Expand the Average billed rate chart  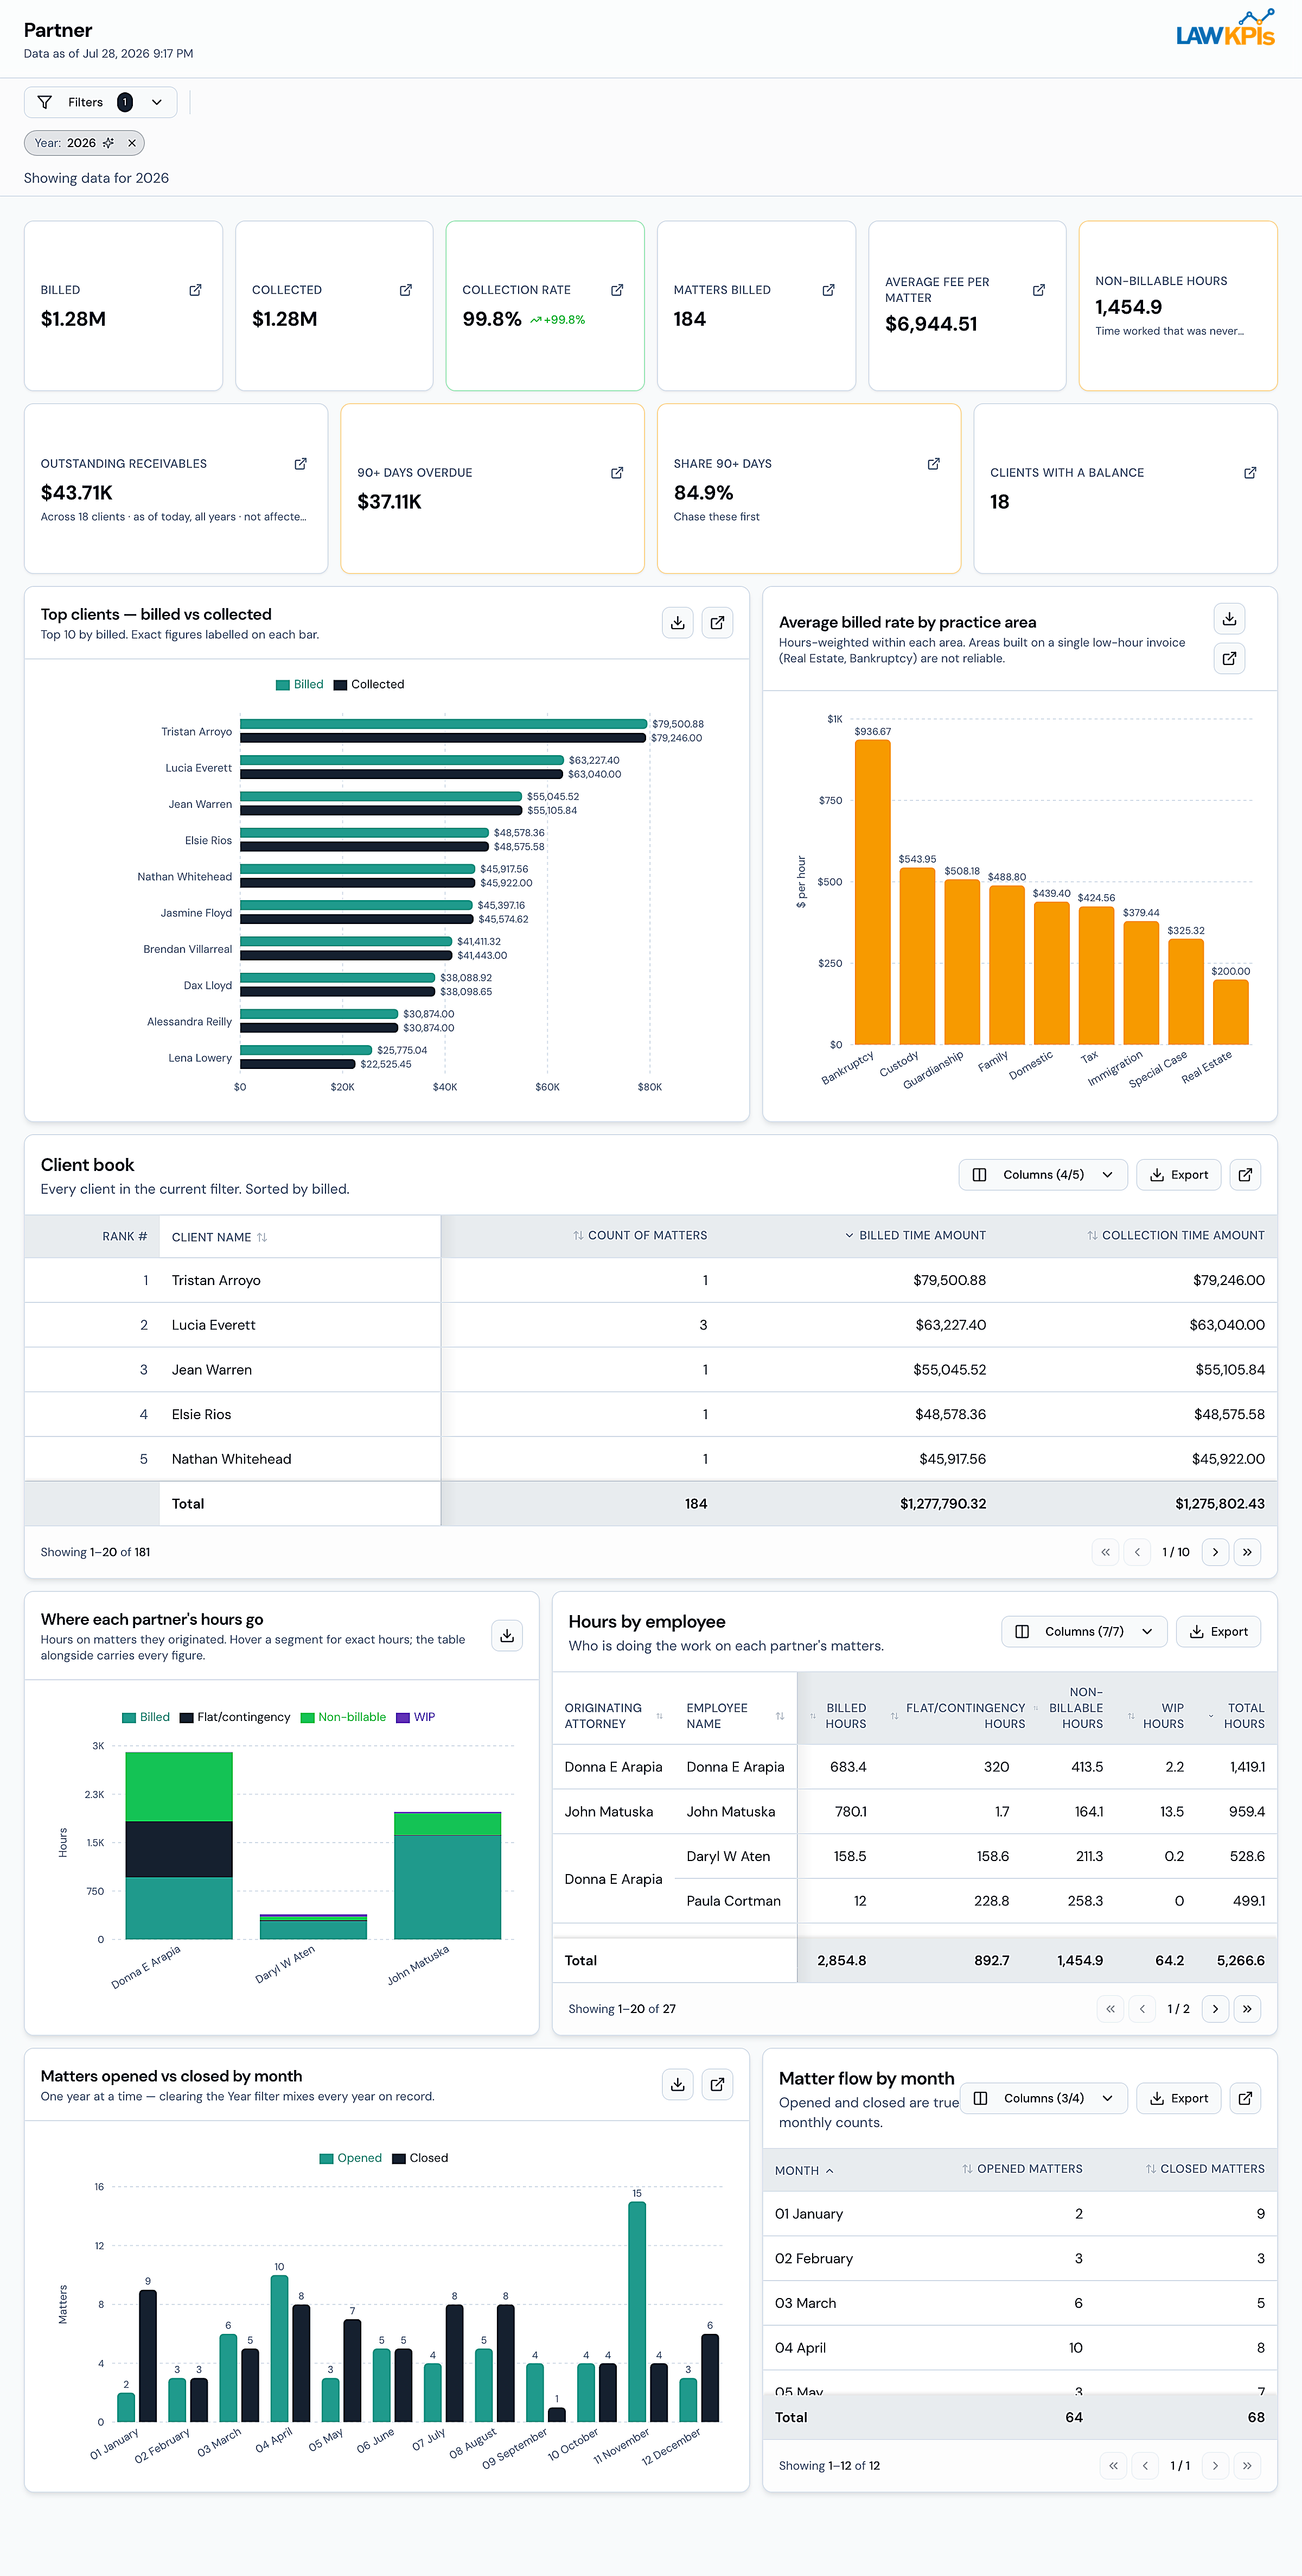click(1229, 658)
